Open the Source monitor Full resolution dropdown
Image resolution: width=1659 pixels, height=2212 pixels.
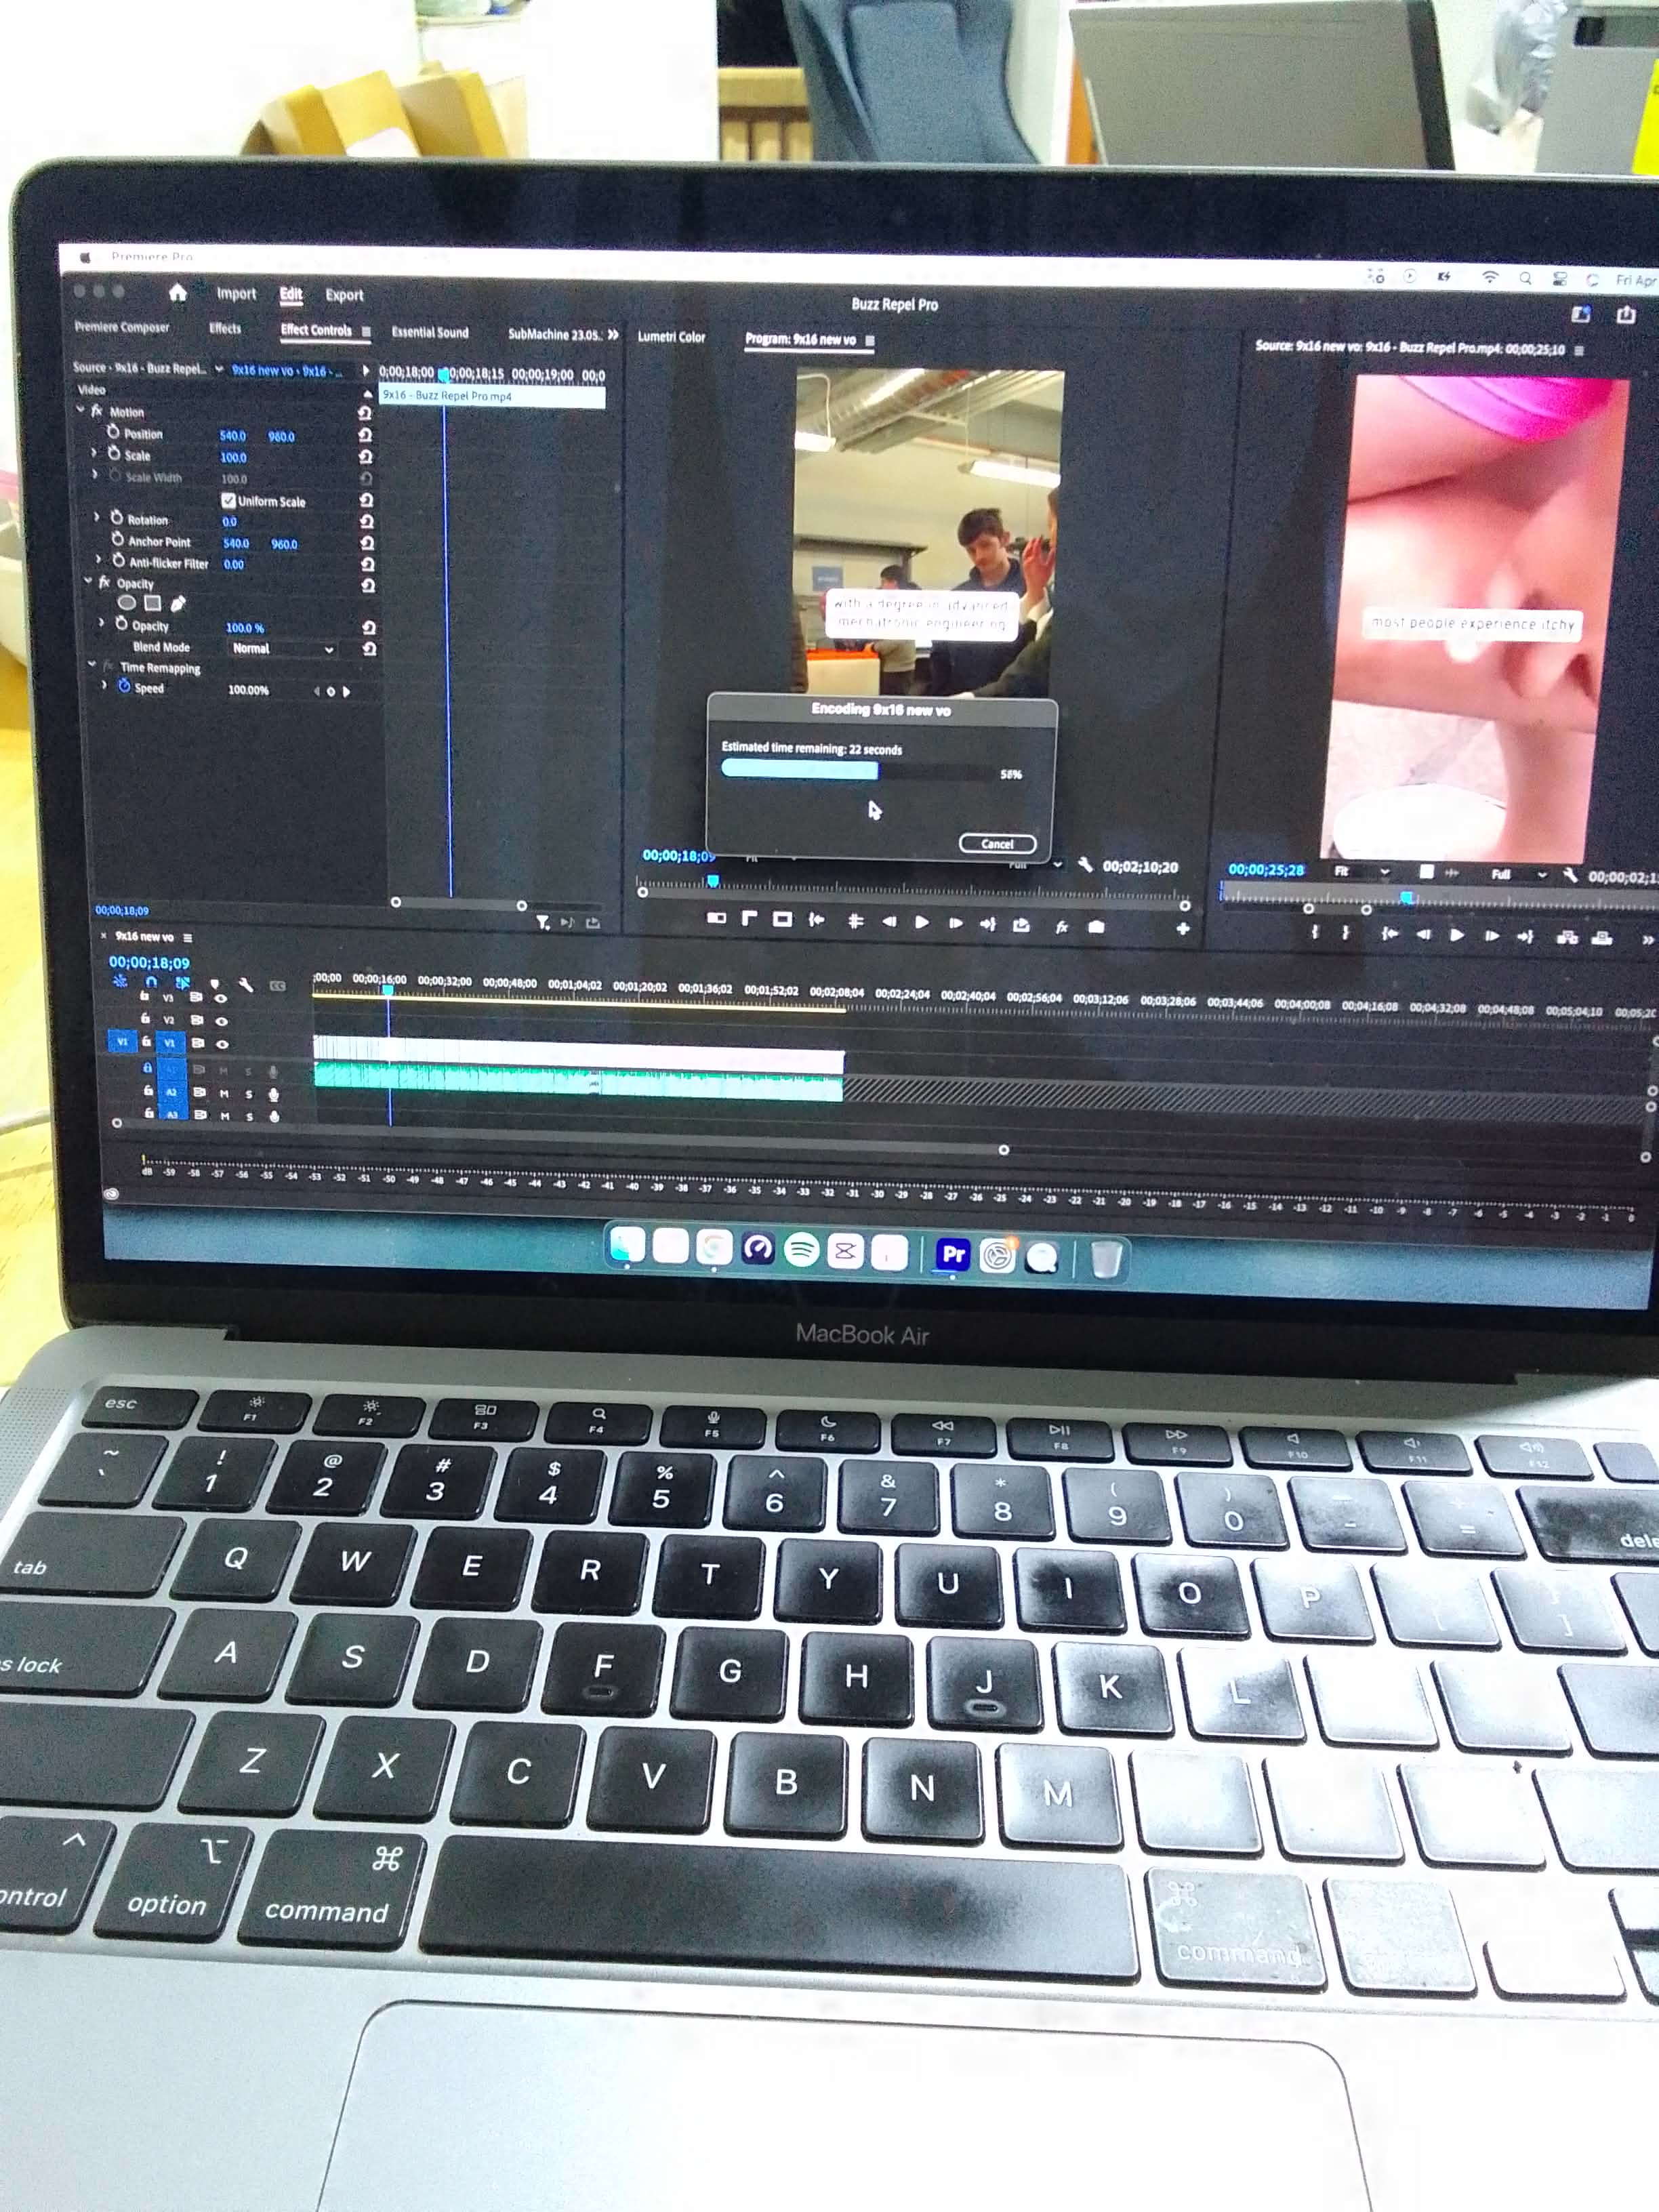click(1519, 875)
